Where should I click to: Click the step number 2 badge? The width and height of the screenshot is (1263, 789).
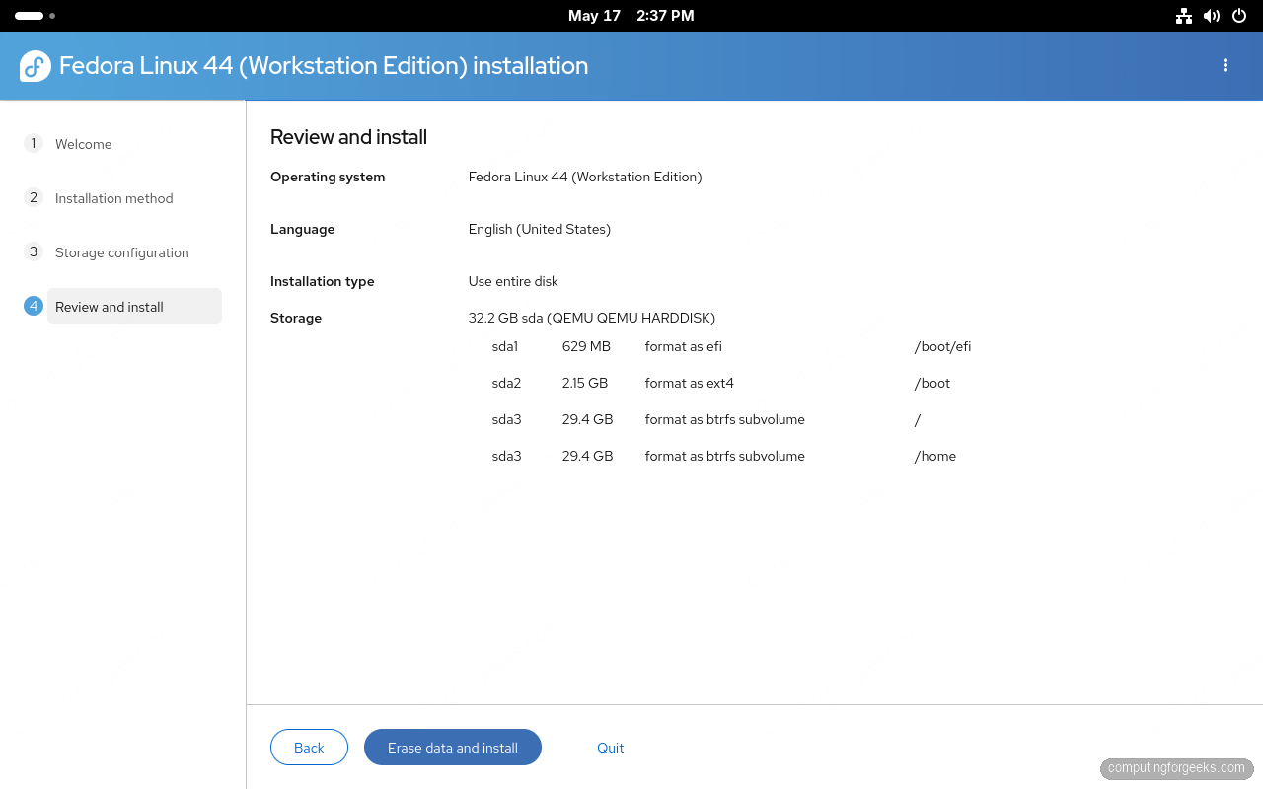coord(34,197)
